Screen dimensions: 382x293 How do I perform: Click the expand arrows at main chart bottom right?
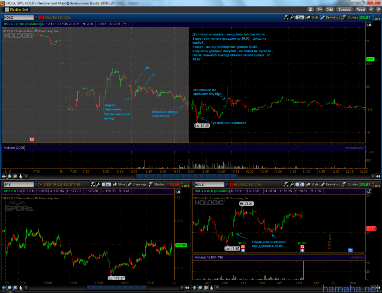(x=378, y=176)
